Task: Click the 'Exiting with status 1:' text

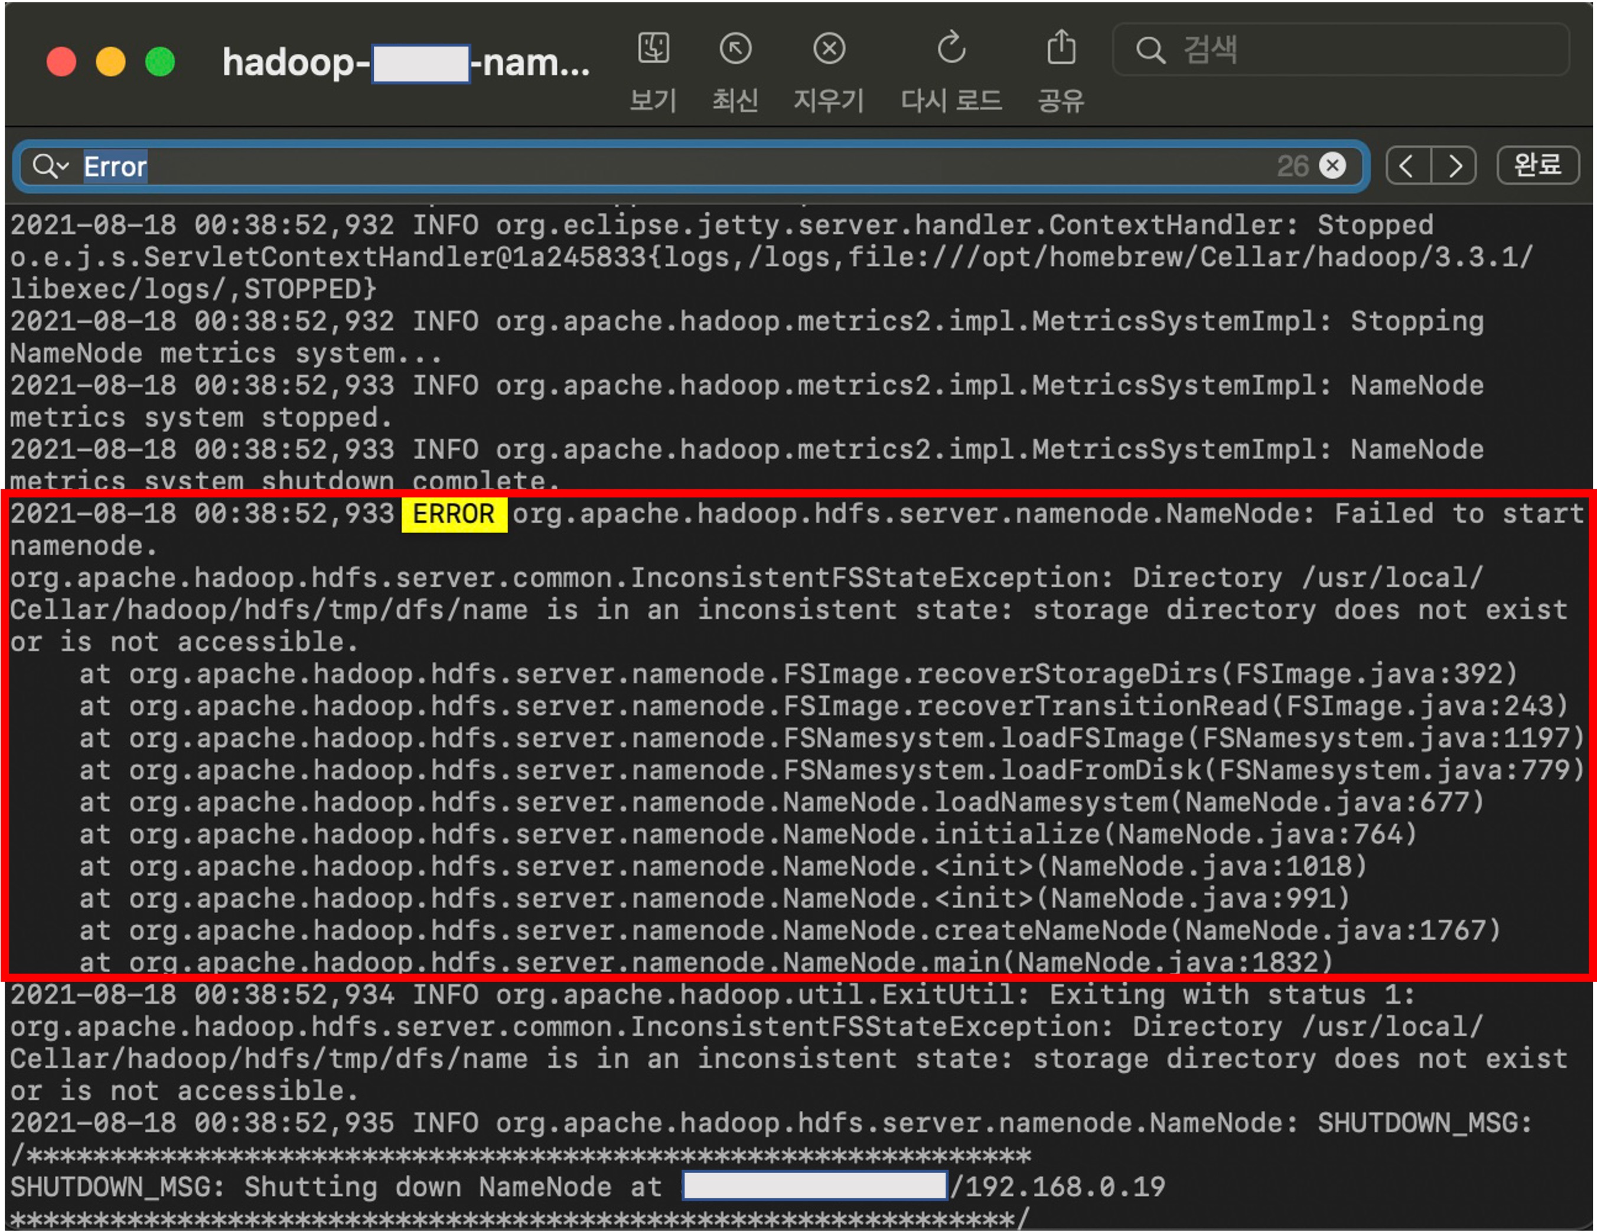Action: [1232, 995]
